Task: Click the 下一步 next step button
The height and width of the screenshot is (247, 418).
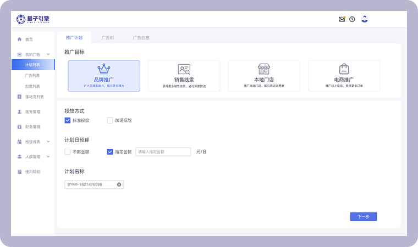Action: [x=363, y=217]
